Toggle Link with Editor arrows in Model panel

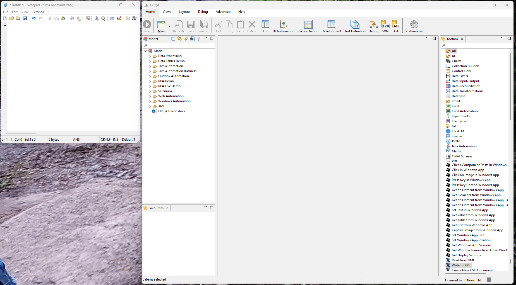pos(179,39)
